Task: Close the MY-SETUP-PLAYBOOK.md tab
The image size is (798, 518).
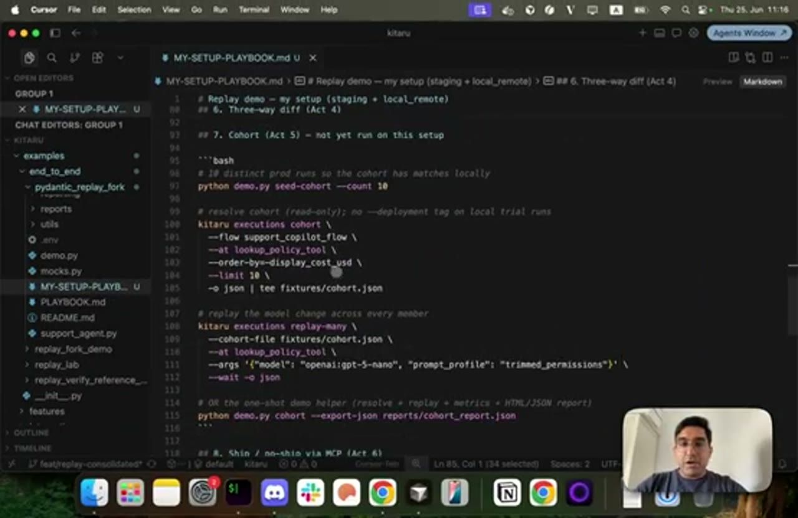Action: point(313,58)
